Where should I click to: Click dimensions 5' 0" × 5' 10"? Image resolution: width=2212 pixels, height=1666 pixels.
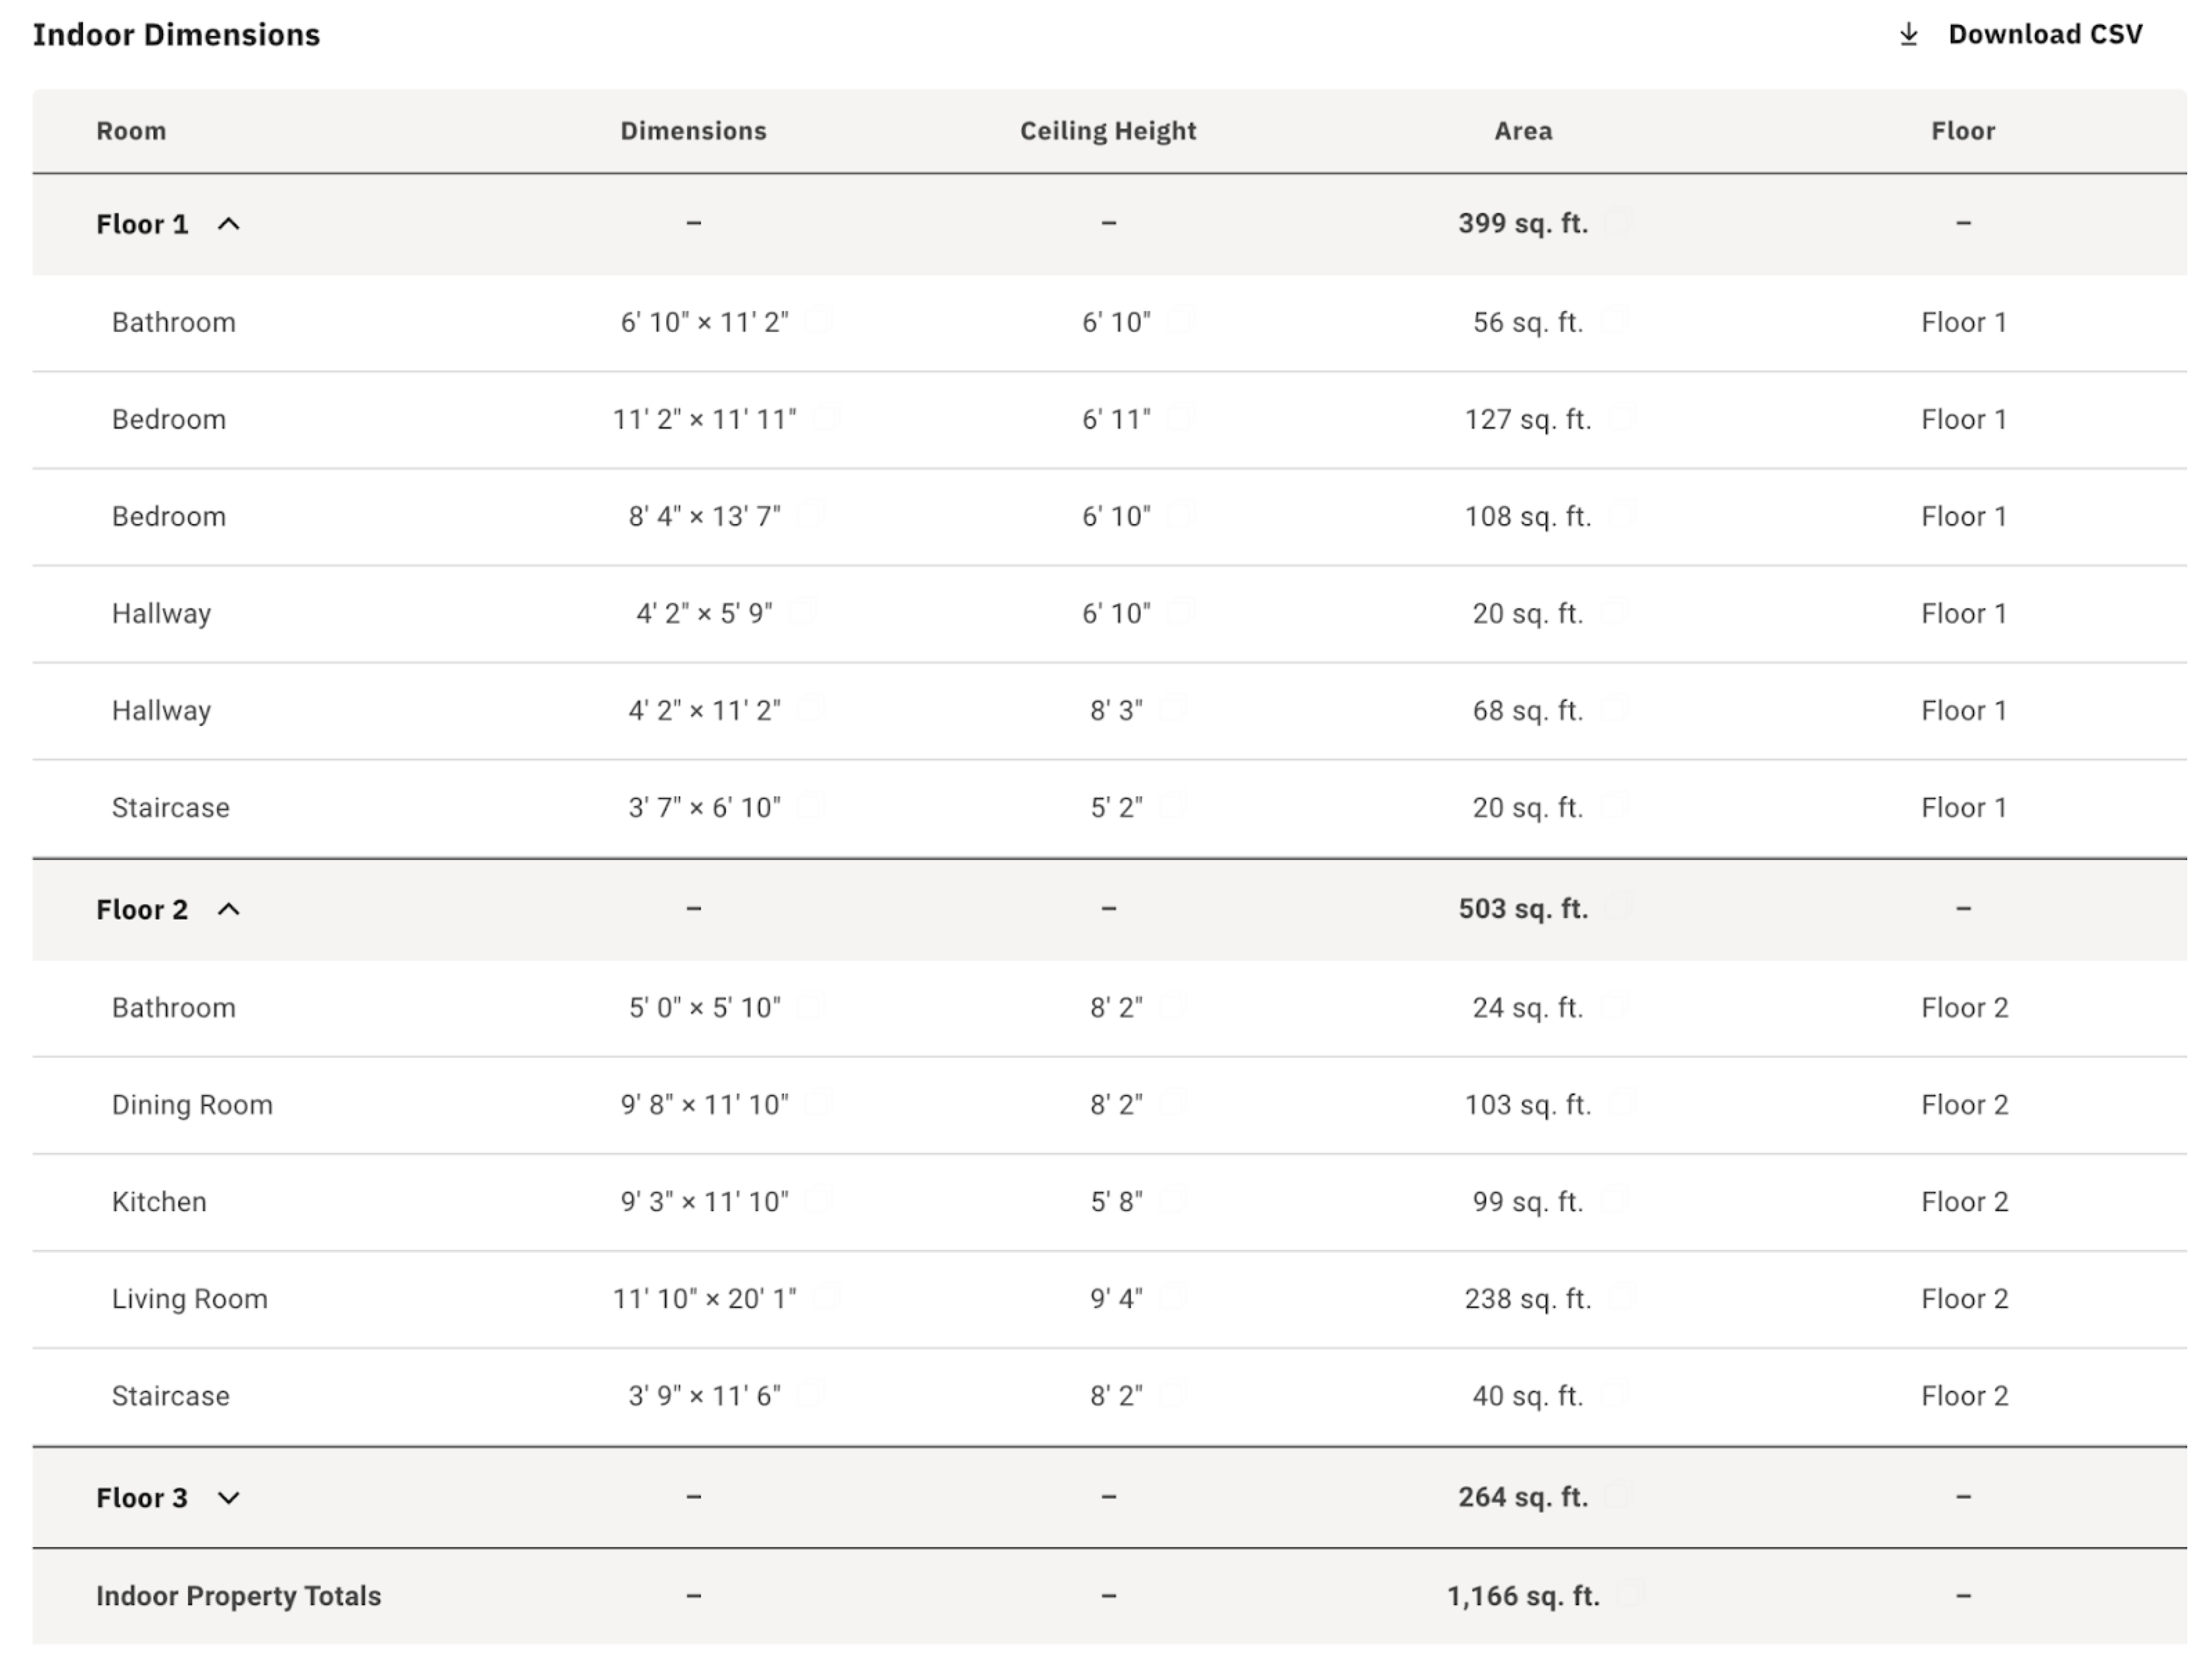[704, 1007]
